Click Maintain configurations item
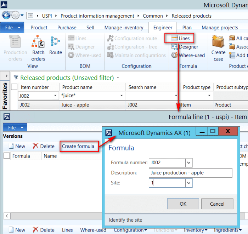The image size is (248, 234). 136,55
